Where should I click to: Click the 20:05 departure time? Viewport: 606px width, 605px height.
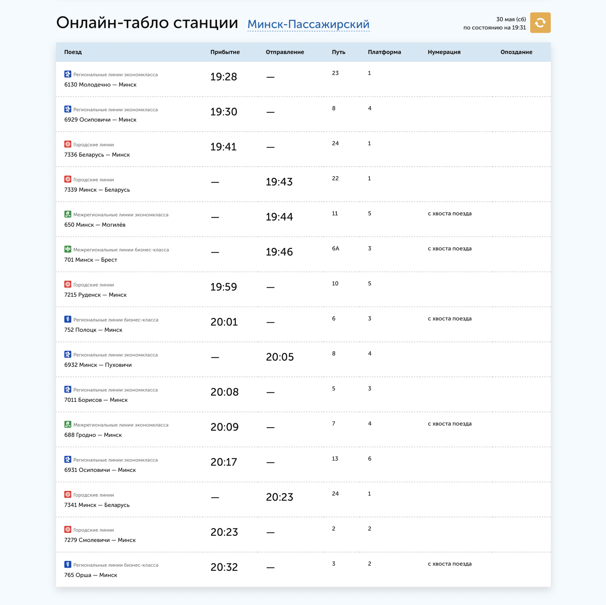280,357
